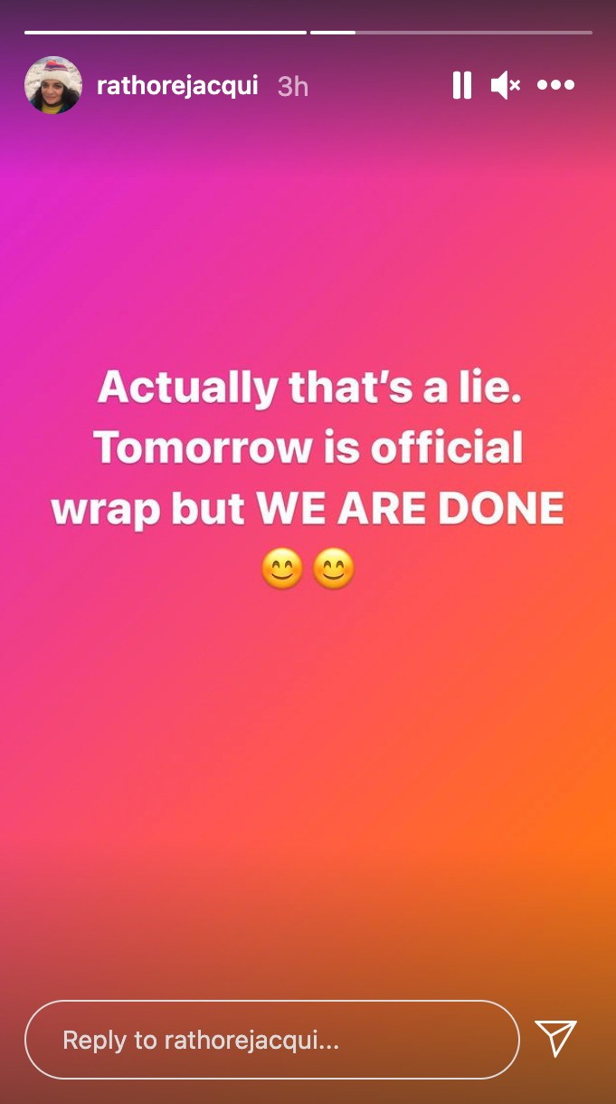Click the second story progress bar segment
Viewport: 616px width, 1104px height.
tap(451, 33)
